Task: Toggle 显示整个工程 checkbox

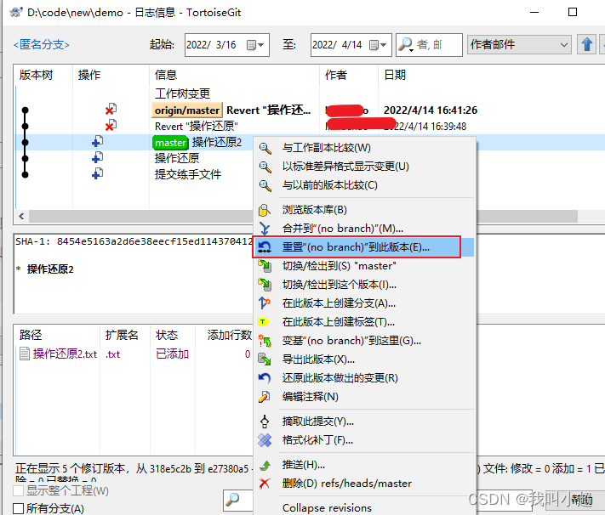Action: 18,490
